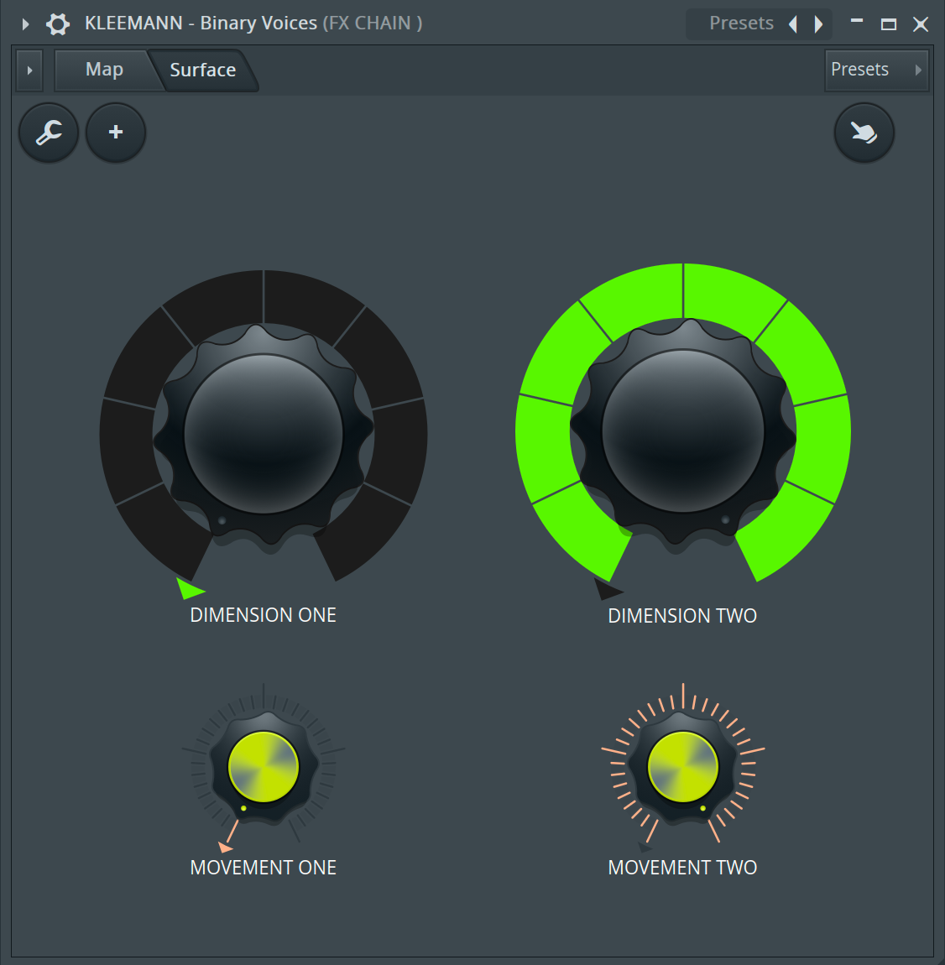The height and width of the screenshot is (965, 945).
Task: Select the Surface tab
Action: coord(202,70)
